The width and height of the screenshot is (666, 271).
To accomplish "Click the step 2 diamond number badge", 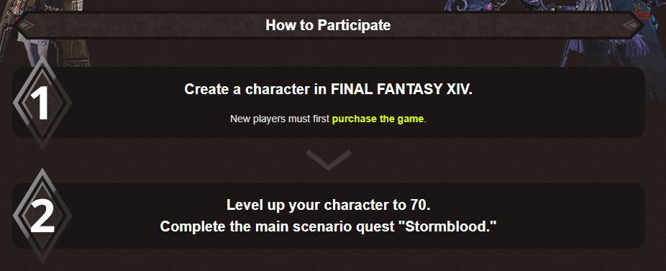I will pyautogui.click(x=42, y=216).
